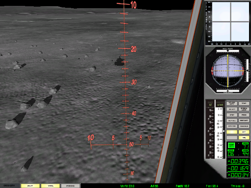Click the KEY REL indicator light
This screenshot has width=251, height=188.
[232, 121]
